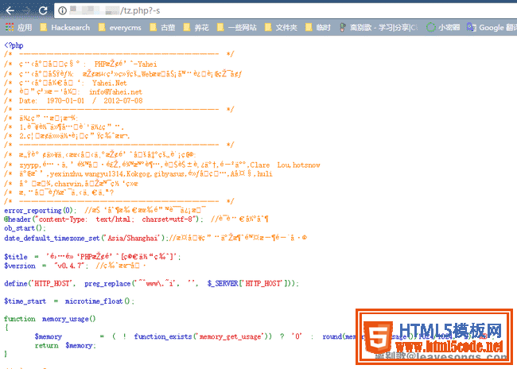Click the 'error_reporting(0);' line
Viewport: 517px width, 369px height.
click(41, 211)
